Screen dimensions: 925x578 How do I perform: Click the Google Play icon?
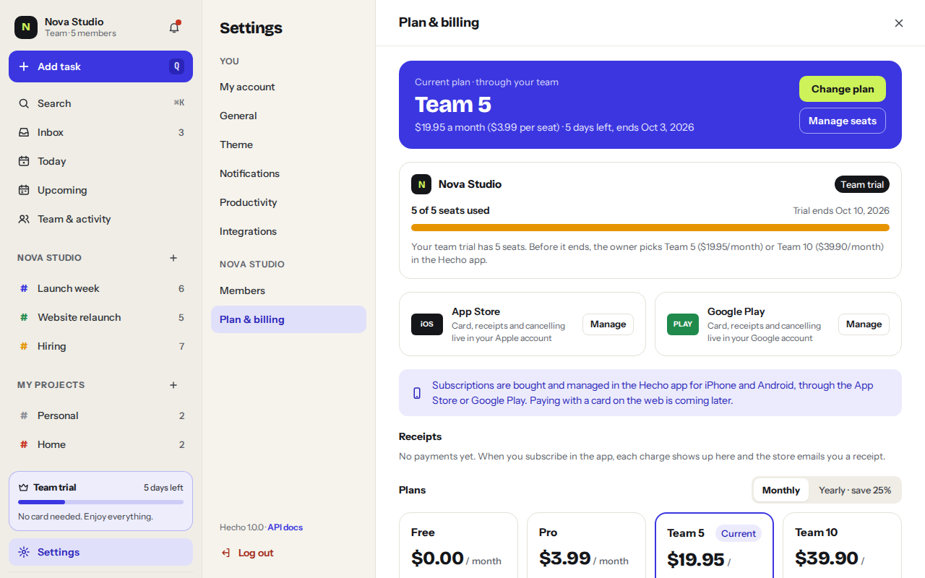click(x=683, y=324)
